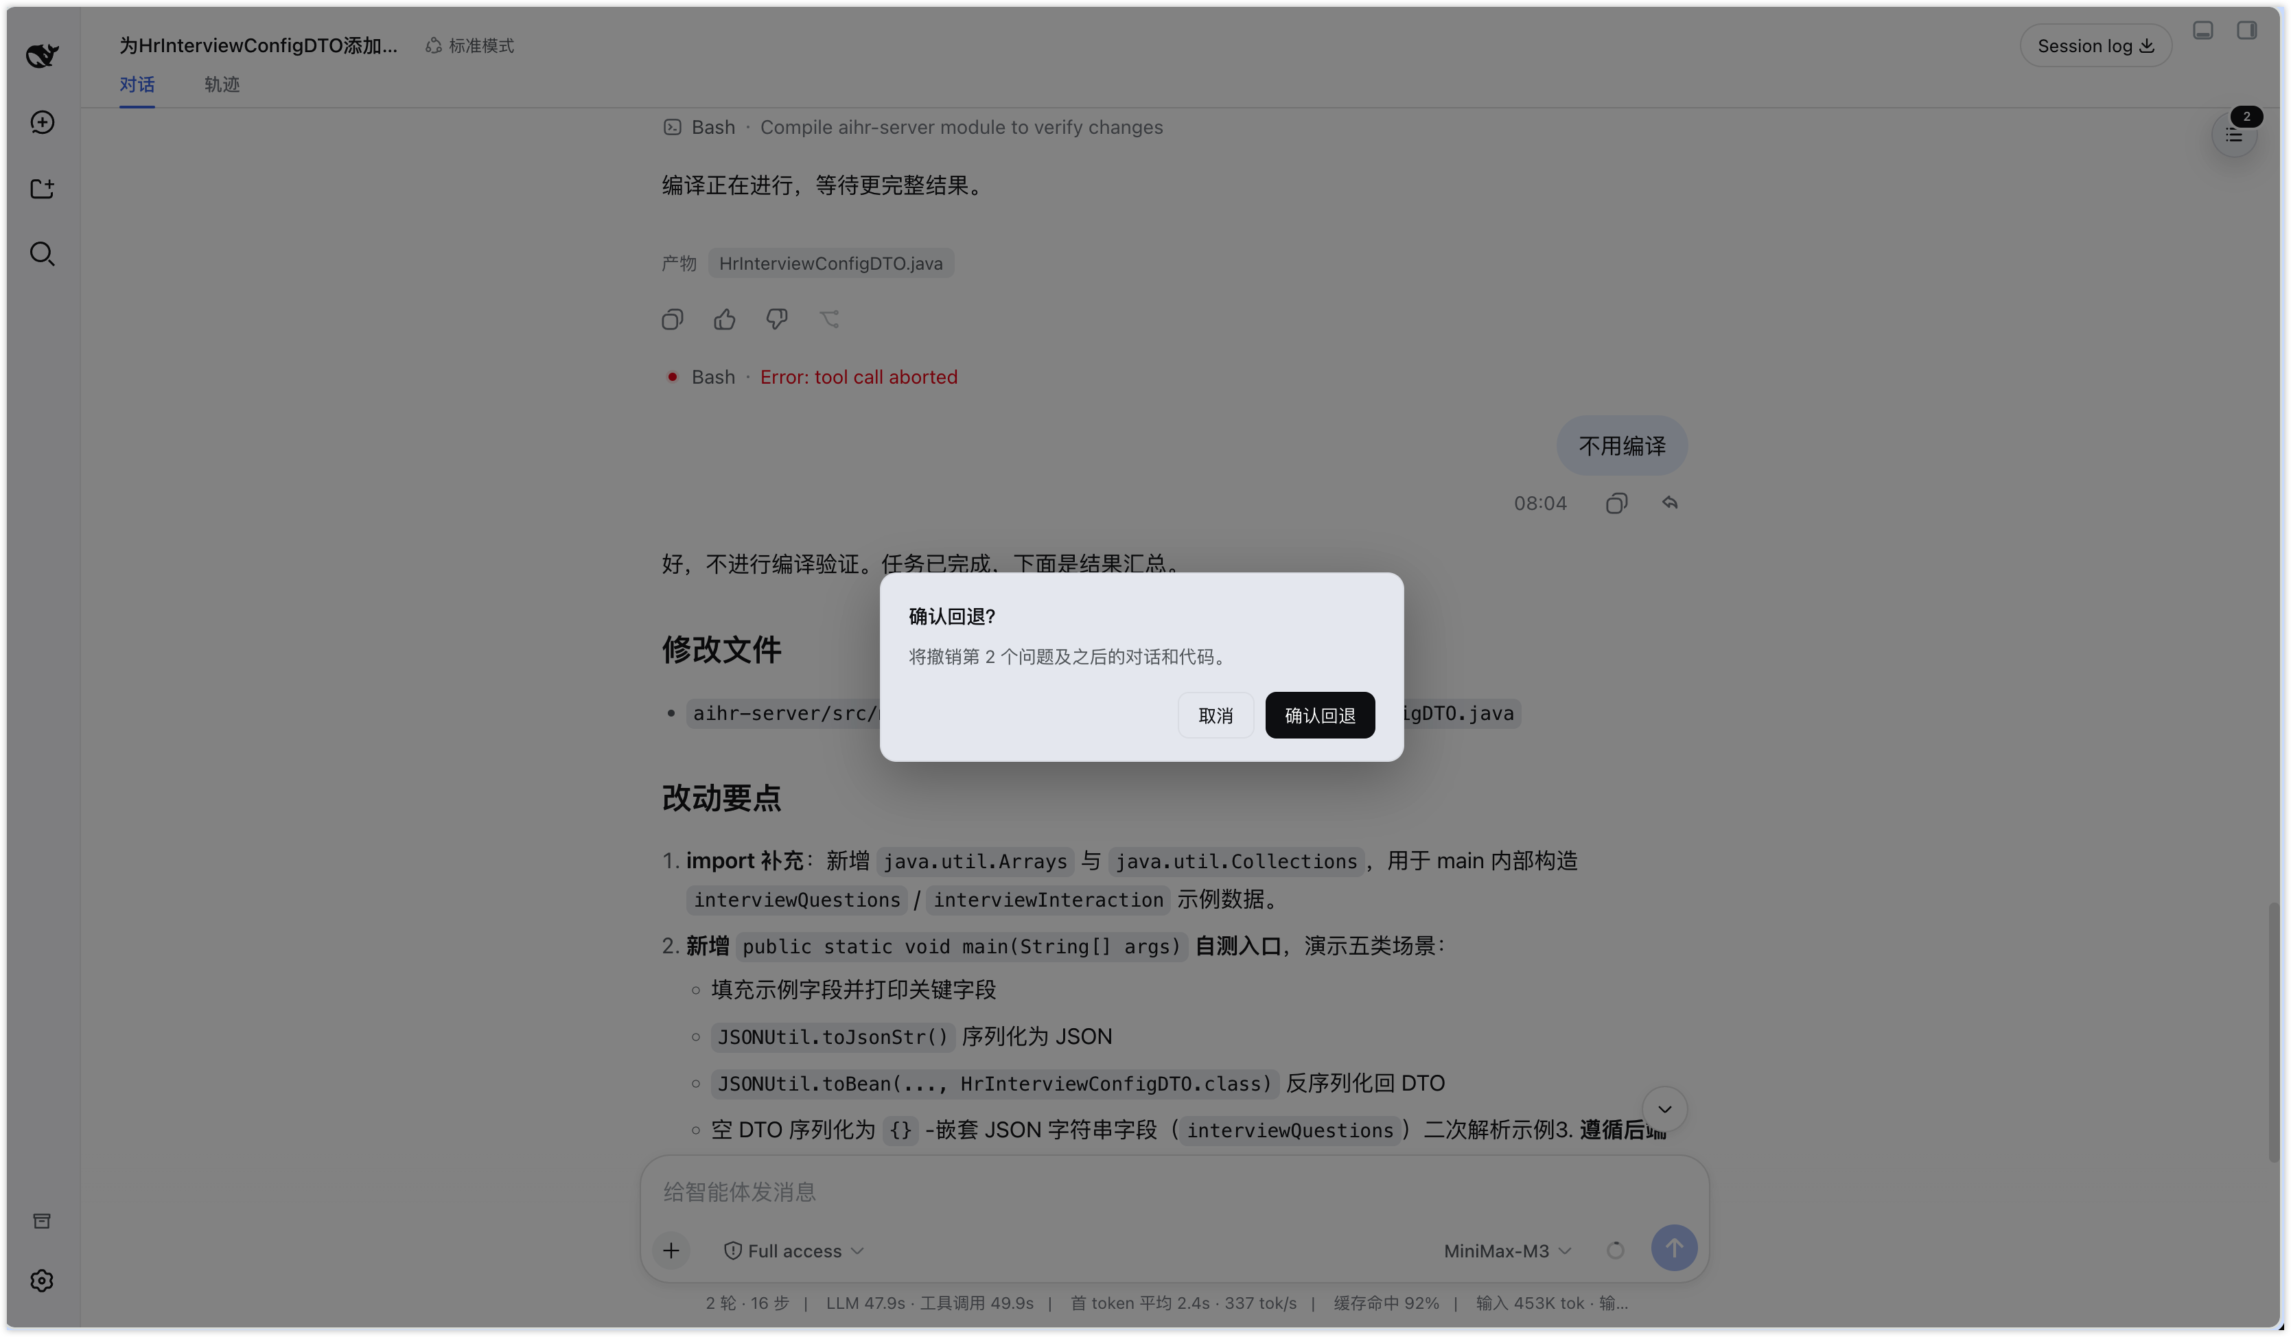Click the conversation title 为HrInterviewConfigDTO添加...
Image resolution: width=2291 pixels, height=1337 pixels.
258,45
